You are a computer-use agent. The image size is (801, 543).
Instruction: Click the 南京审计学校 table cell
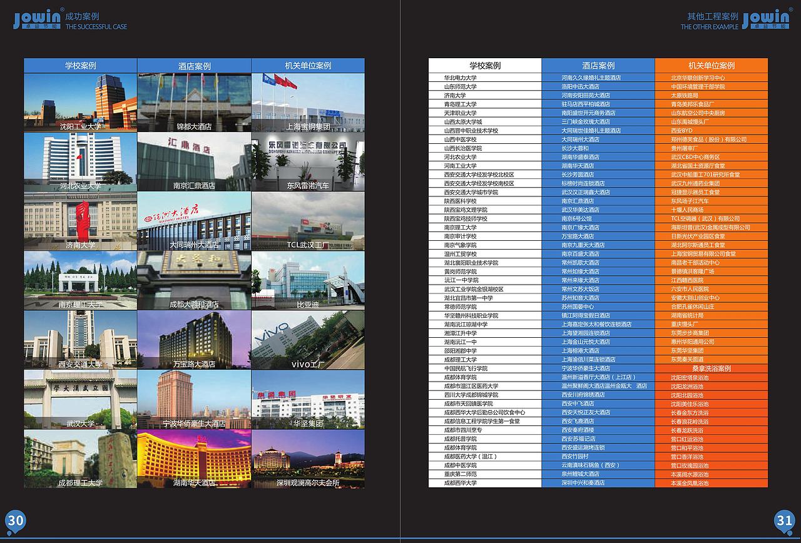pyautogui.click(x=485, y=236)
